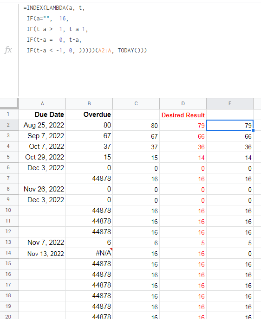
Task: Click cell 'Dec 3, 2022' in row 9
Action: point(42,200)
